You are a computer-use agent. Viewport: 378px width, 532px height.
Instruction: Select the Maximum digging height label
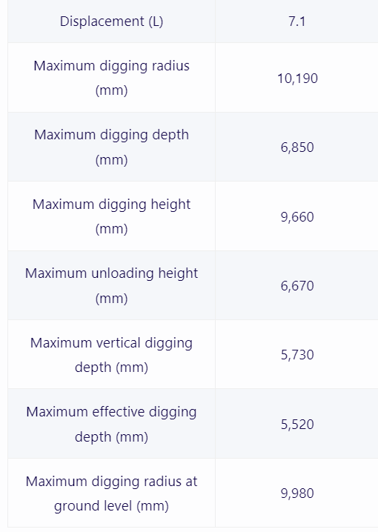pyautogui.click(x=111, y=216)
